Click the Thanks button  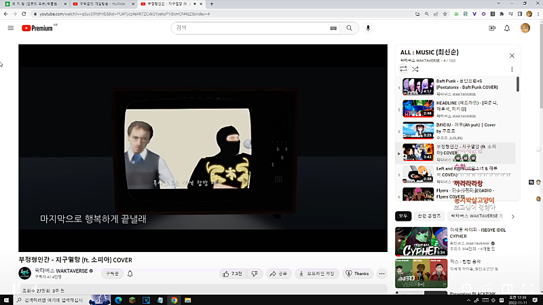358,274
